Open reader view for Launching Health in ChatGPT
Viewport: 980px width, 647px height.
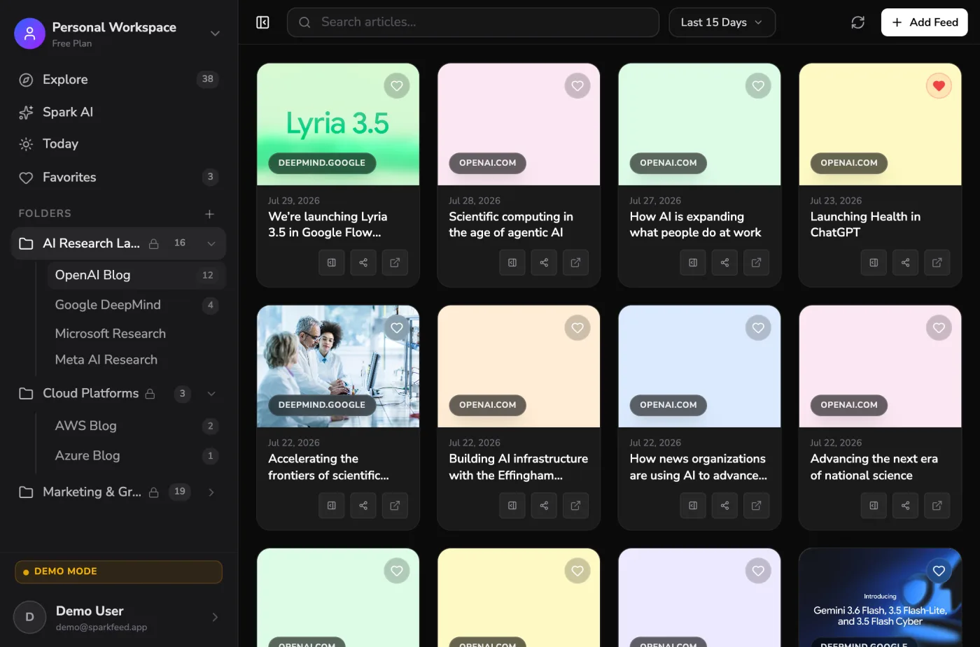tap(874, 262)
